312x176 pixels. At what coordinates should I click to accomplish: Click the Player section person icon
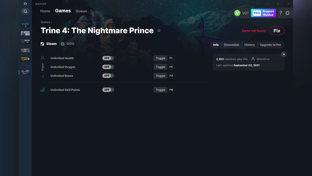click(x=42, y=58)
